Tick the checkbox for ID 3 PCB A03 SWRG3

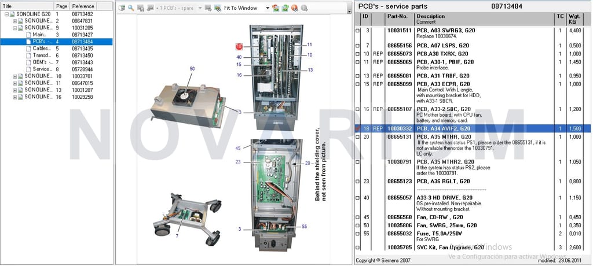pos(358,31)
